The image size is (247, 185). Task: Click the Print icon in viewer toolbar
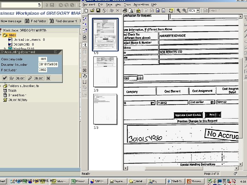pyautogui.click(x=125, y=11)
